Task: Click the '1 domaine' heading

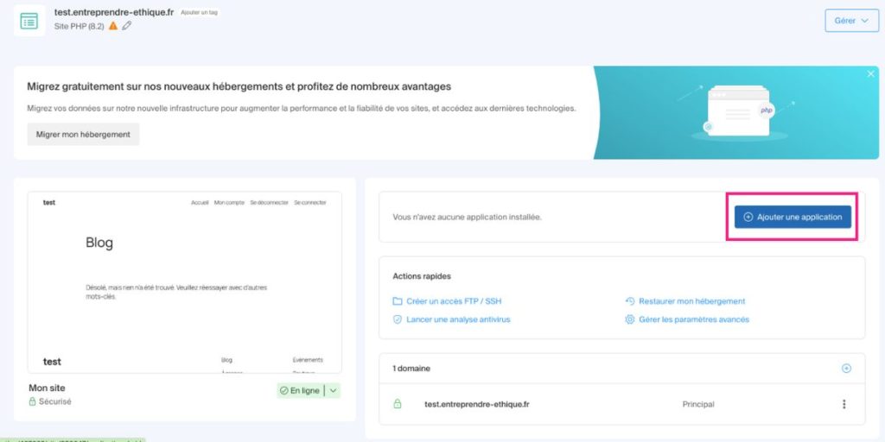Action: coord(411,368)
